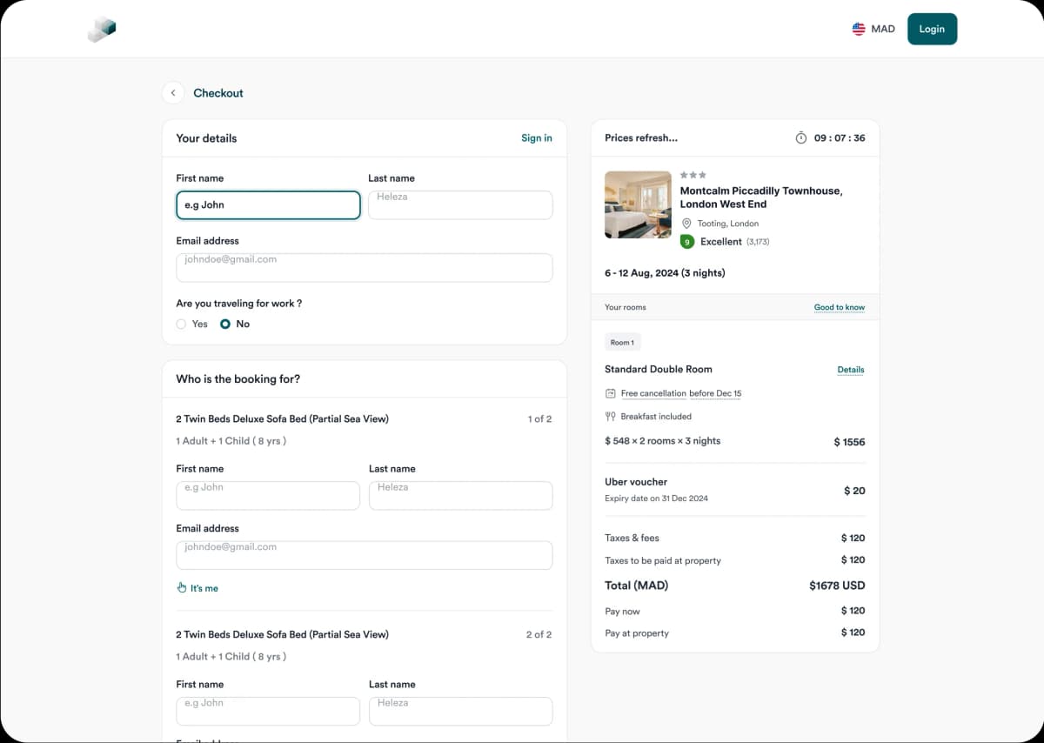Click the breakfast included cutlery icon
Viewport: 1044px width, 743px height.
tap(611, 417)
